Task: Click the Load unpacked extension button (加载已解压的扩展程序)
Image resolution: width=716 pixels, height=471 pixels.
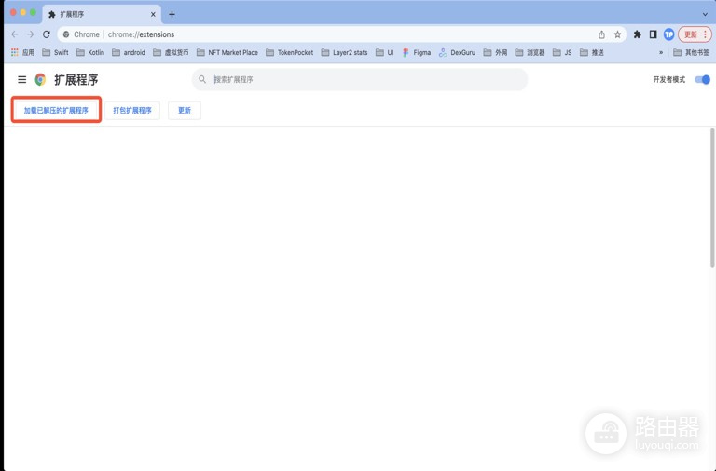Action: (56, 111)
